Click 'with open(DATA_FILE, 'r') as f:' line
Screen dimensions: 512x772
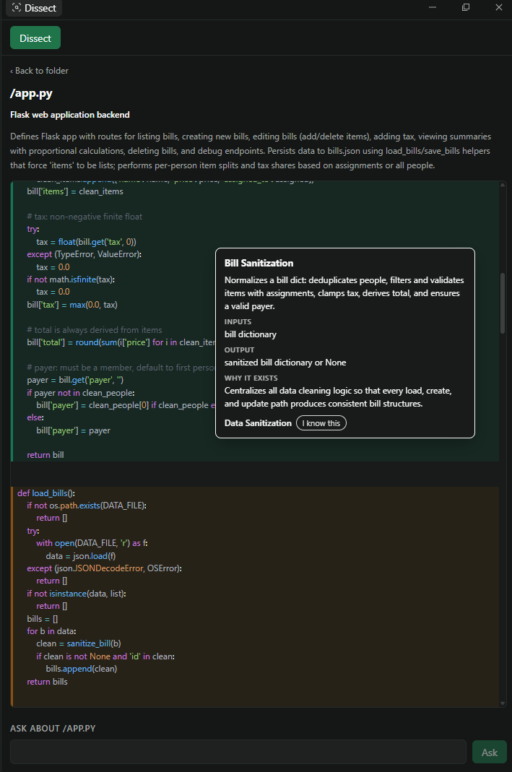coord(92,543)
